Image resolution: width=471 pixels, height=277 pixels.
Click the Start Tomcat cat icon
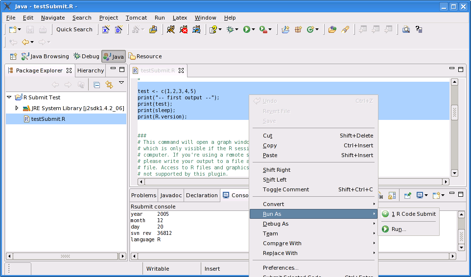click(170, 29)
